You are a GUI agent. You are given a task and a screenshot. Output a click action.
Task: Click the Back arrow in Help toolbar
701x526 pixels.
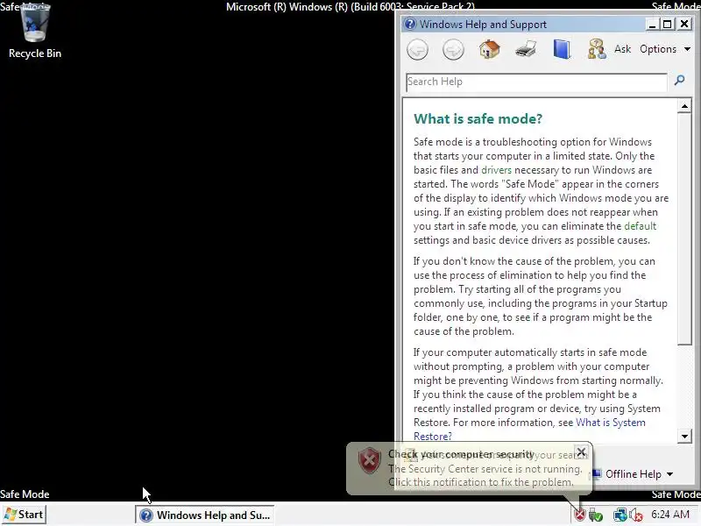[x=418, y=49]
